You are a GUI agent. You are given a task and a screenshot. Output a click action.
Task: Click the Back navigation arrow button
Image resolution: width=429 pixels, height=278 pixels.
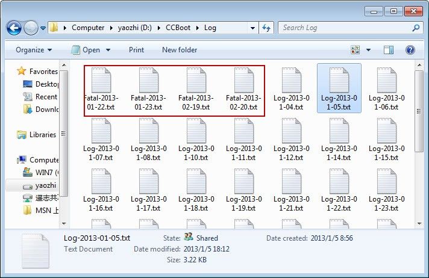[14, 28]
